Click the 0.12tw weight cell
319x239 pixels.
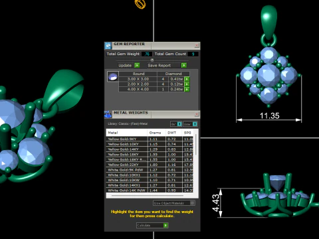tap(177, 84)
